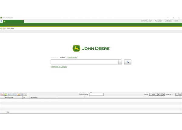Expand the model search dropdown arrow

coord(120,62)
